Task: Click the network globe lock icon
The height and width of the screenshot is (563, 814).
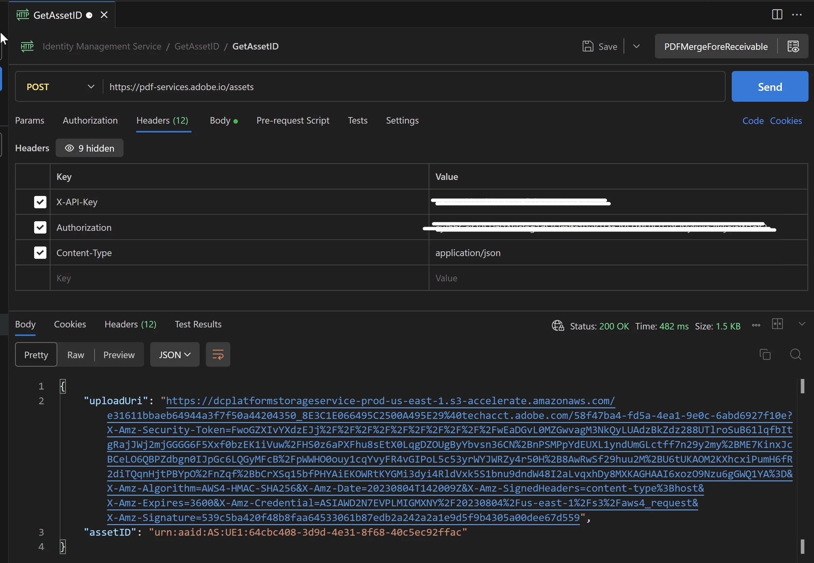Action: 558,326
